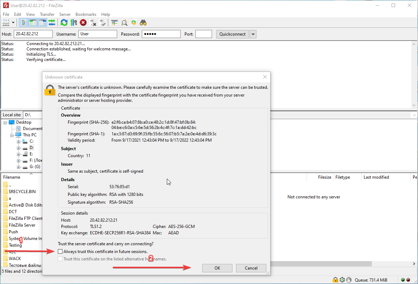Viewport: 418px width, 284px height.
Task: Collapse the Desktop tree node
Action: tap(5, 122)
